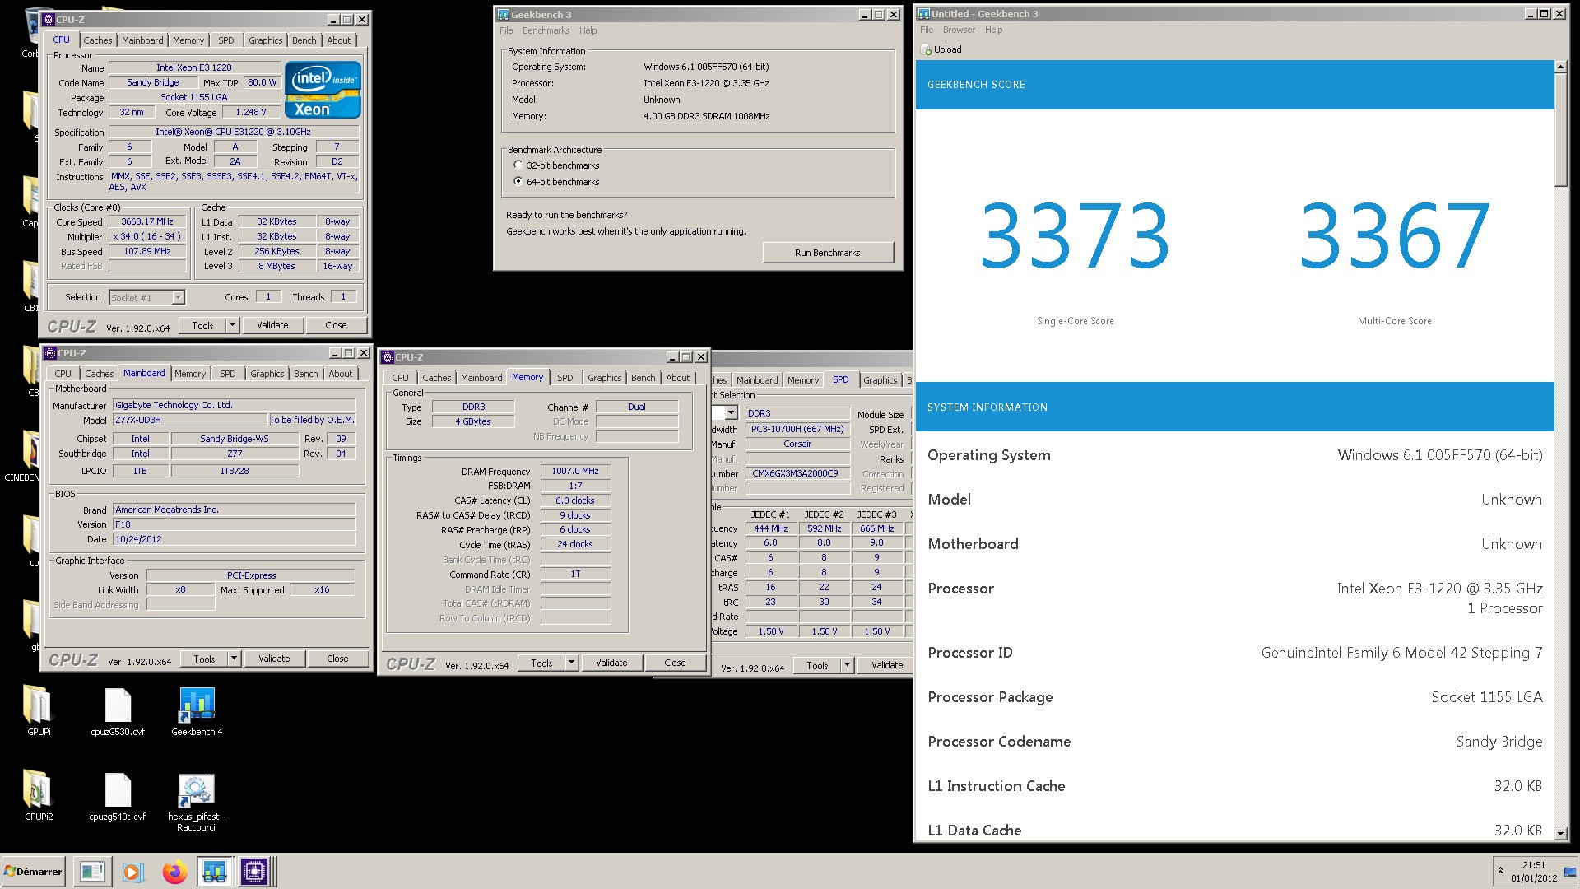
Task: Click Validate in the Memory window
Action: (x=611, y=663)
